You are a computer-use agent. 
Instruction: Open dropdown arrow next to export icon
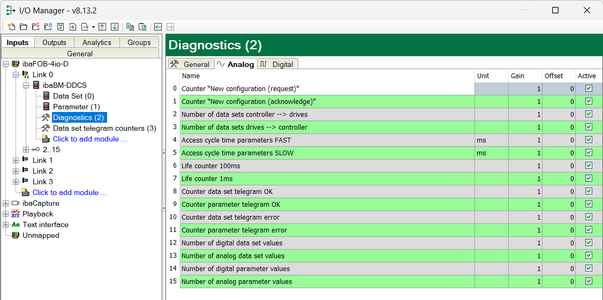93,26
